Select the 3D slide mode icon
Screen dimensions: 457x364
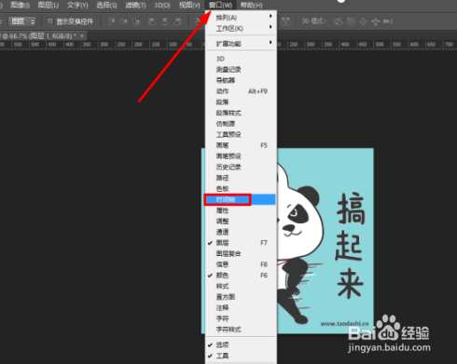click(x=376, y=21)
